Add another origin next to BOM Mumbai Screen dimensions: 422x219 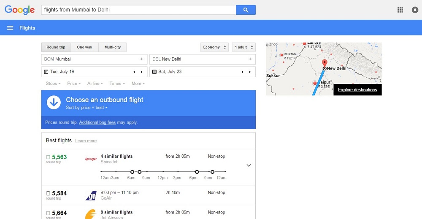142,59
